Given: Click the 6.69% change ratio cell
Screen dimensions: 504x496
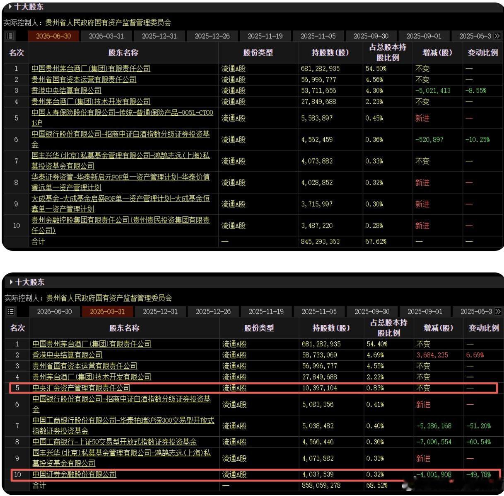Looking at the screenshot, I should [x=475, y=355].
